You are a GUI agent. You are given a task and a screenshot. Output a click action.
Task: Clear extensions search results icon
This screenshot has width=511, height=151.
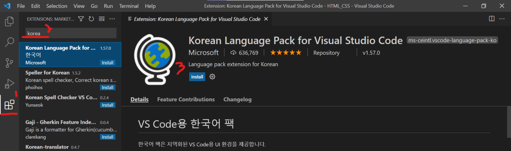pyautogui.click(x=102, y=19)
